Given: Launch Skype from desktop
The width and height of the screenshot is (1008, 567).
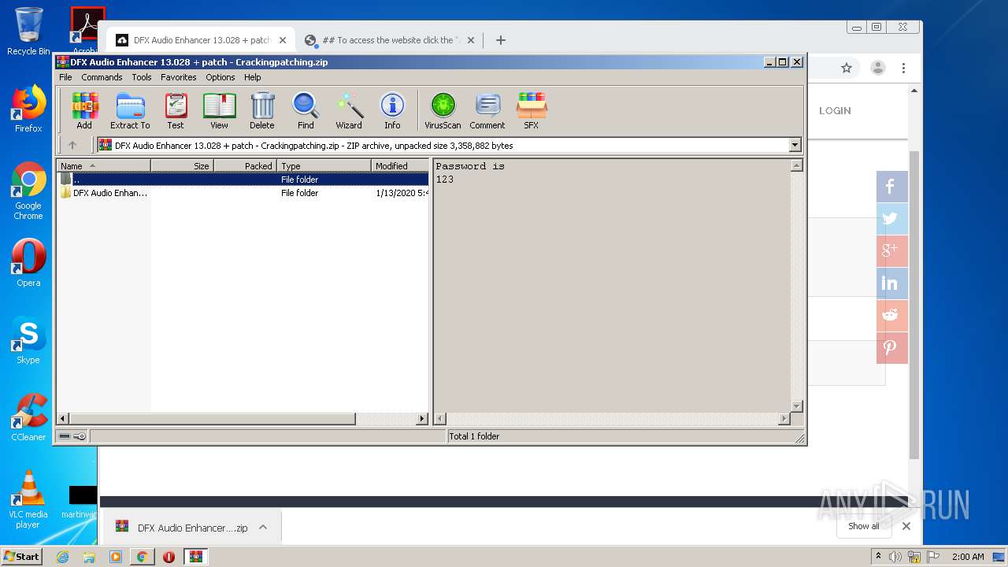Looking at the screenshot, I should [x=28, y=340].
